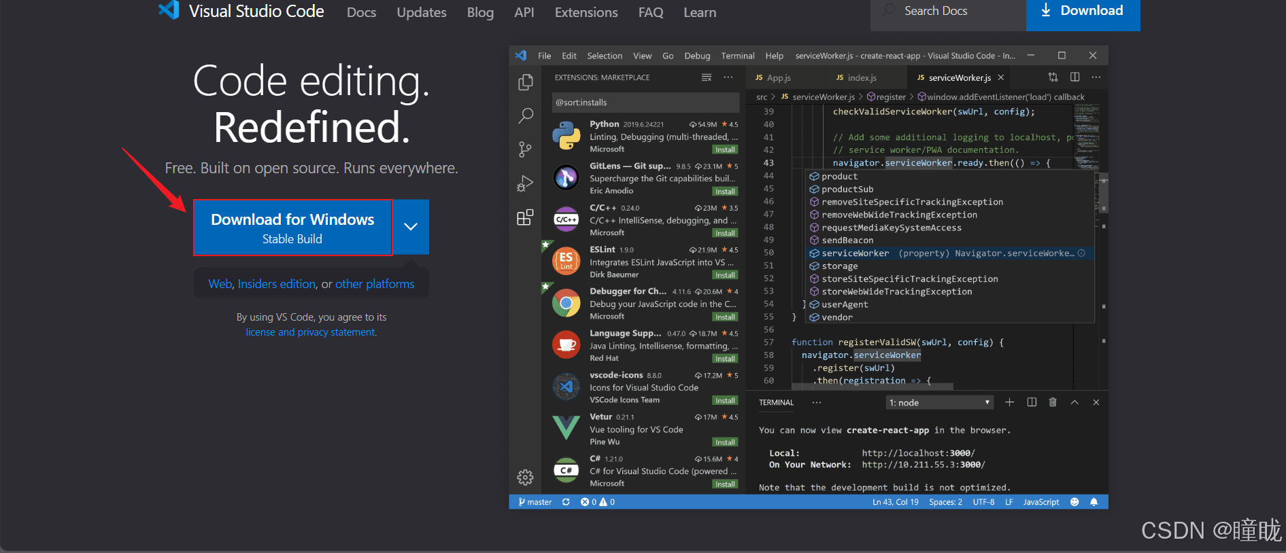Click Extensions panel more actions ellipsis
This screenshot has width=1286, height=553.
click(728, 77)
